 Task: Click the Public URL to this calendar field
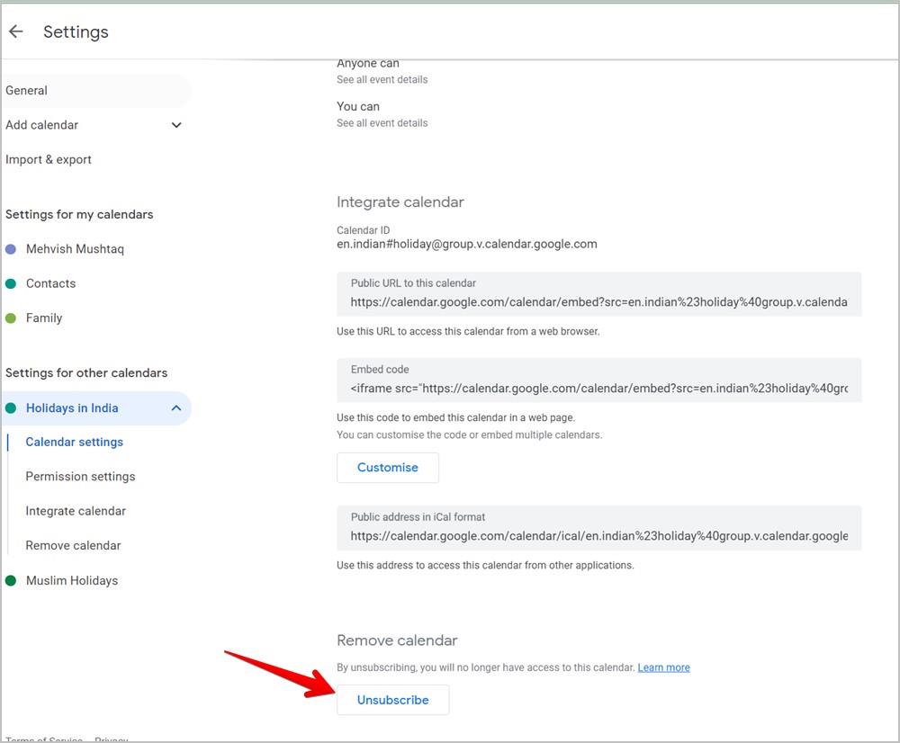pyautogui.click(x=598, y=294)
